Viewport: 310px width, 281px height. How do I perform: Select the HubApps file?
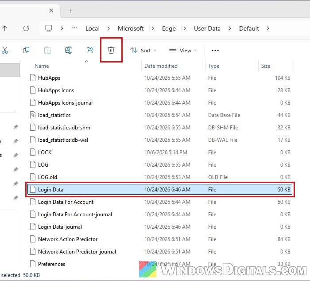click(160, 78)
